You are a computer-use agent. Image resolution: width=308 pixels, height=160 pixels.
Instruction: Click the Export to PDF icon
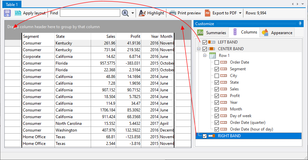[x=208, y=13]
